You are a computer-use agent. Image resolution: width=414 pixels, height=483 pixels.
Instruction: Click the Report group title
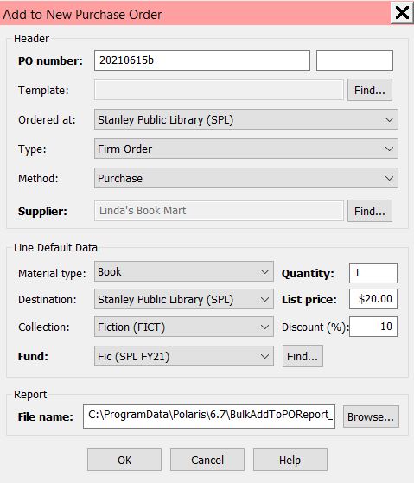(x=30, y=394)
